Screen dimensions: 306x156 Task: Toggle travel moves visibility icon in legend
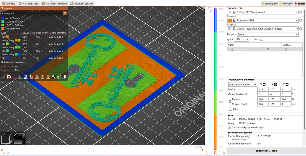click(4, 77)
